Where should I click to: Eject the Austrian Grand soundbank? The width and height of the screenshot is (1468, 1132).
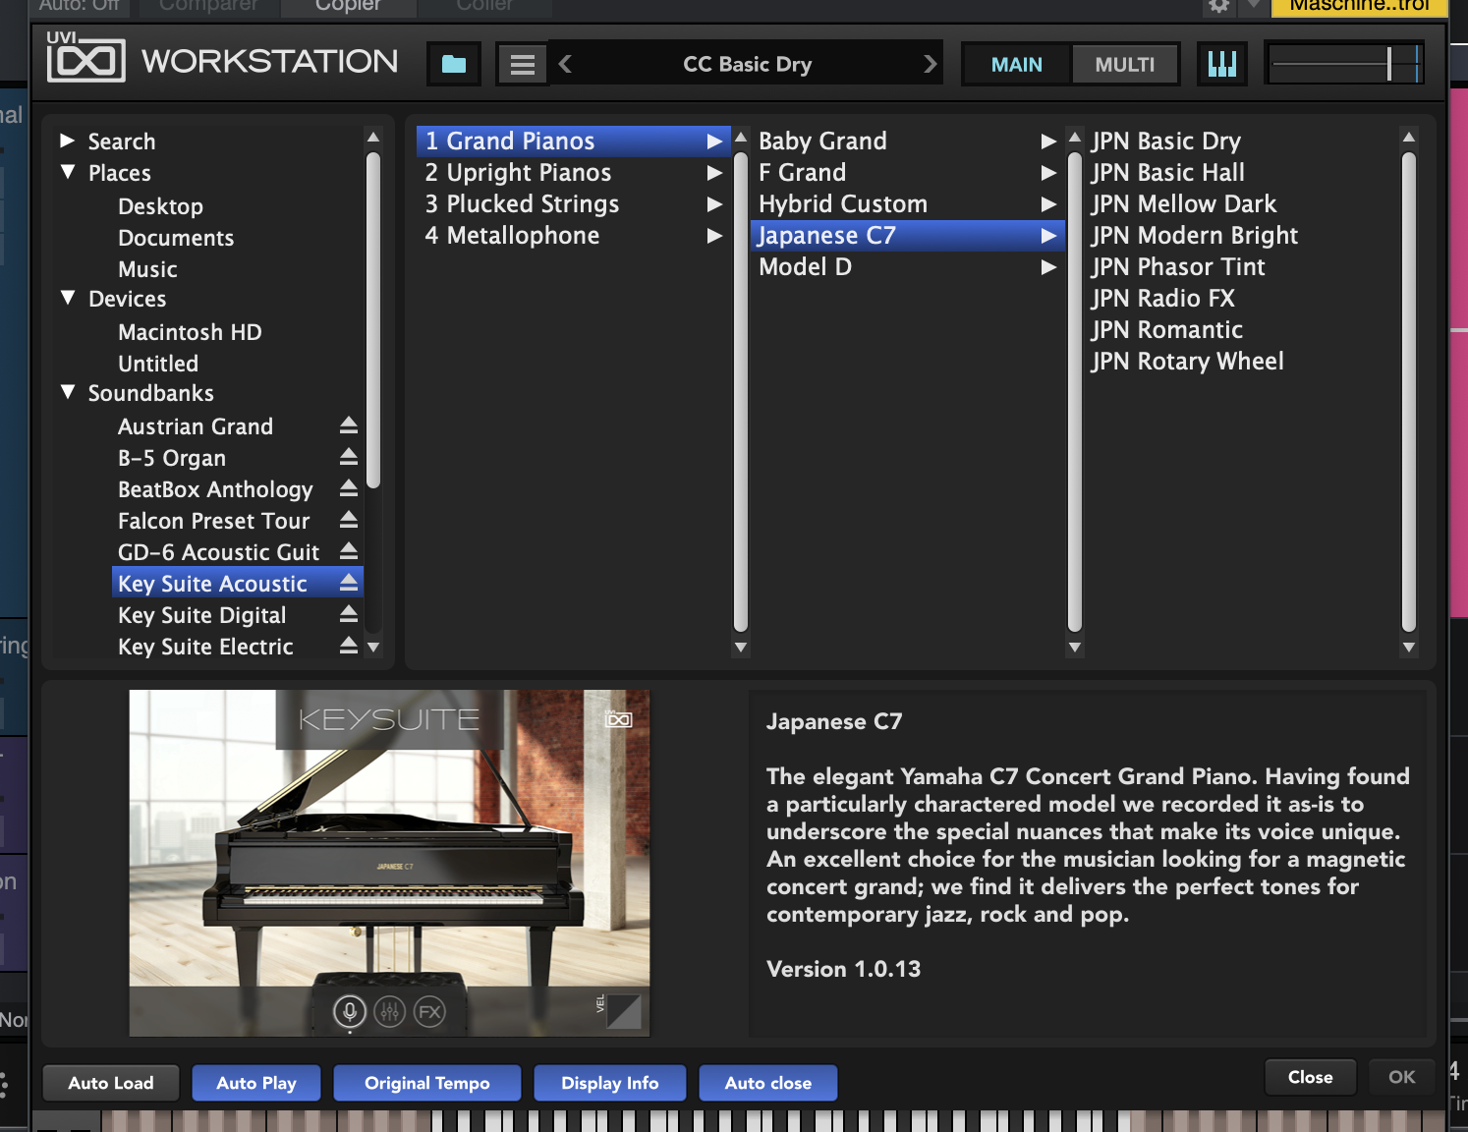(349, 425)
